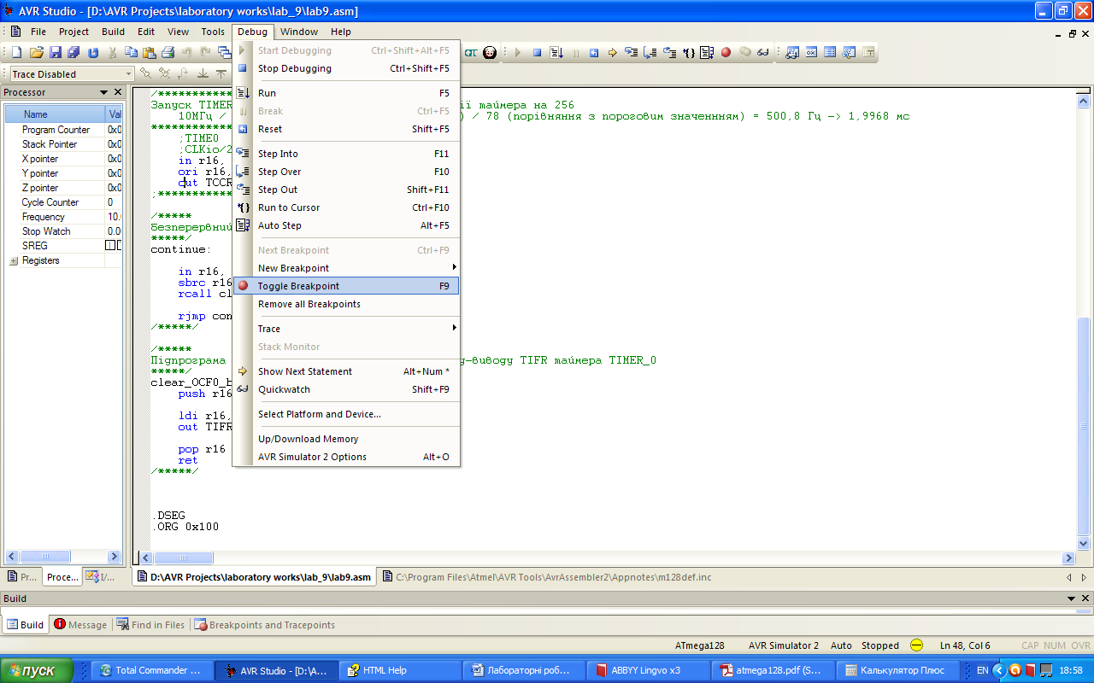Choose Stop Debugging from Debug menu
This screenshot has height=683, width=1094.
346,68
